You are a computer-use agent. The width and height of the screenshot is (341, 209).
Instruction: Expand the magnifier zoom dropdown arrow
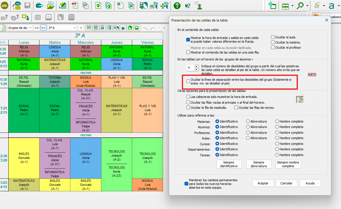click(307, 6)
